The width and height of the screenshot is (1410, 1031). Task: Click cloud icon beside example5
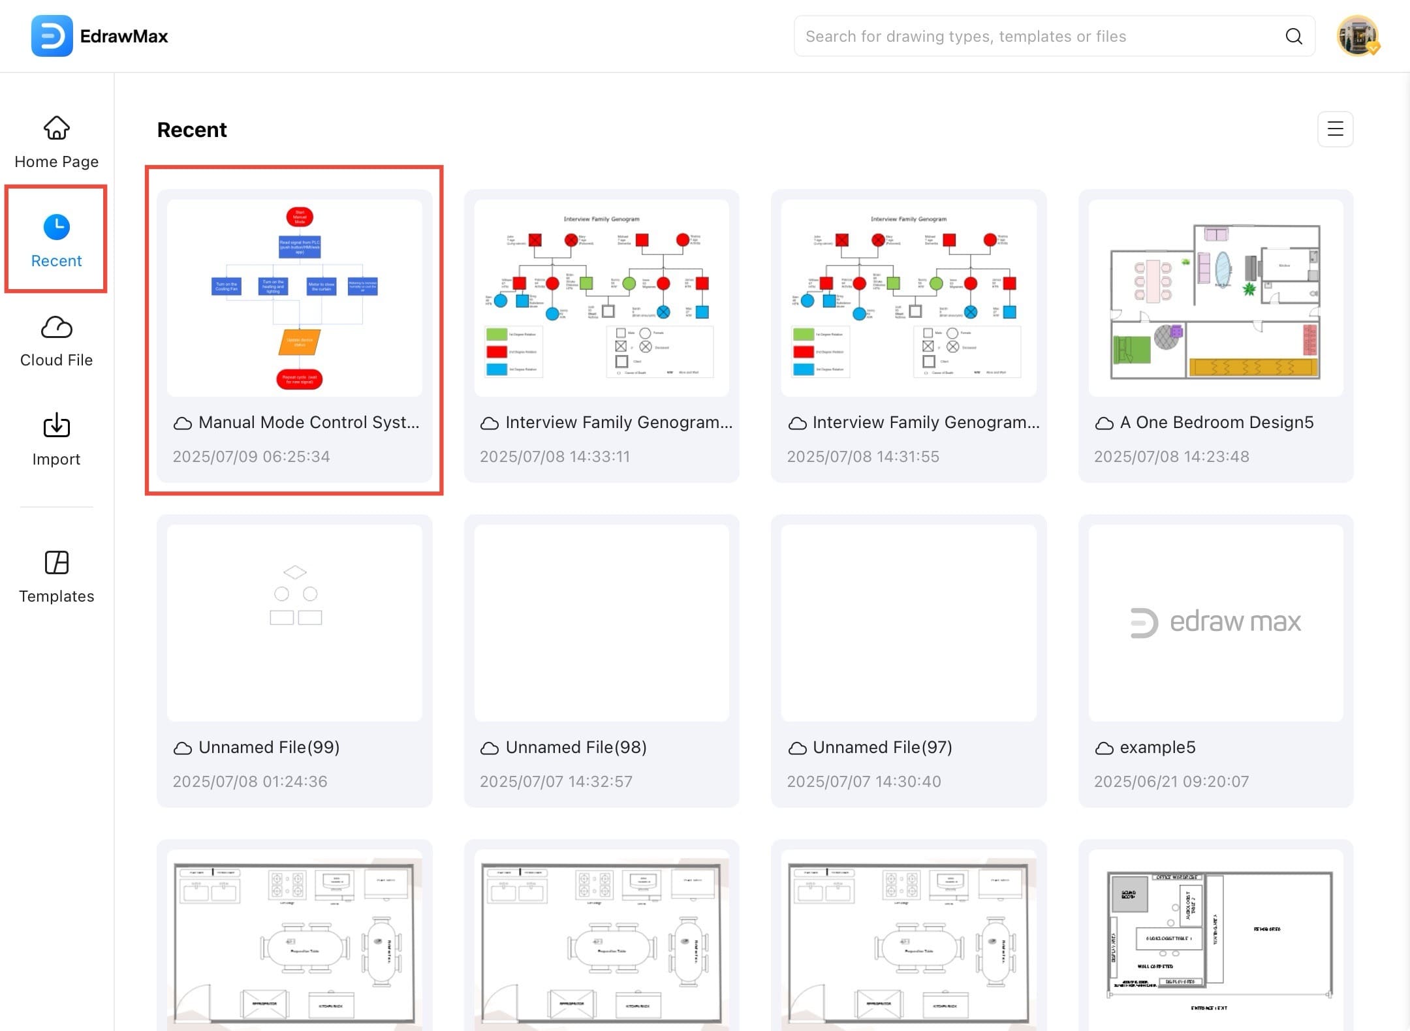1104,748
